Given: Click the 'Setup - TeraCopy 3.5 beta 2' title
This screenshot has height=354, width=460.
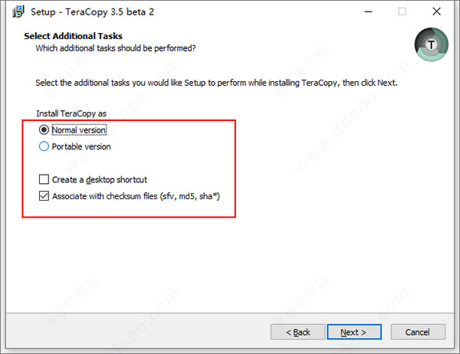Looking at the screenshot, I should coord(93,12).
